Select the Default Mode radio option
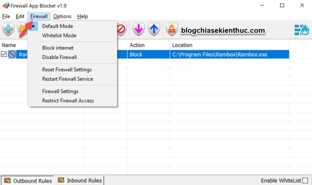This screenshot has width=312, height=185. 57,26
